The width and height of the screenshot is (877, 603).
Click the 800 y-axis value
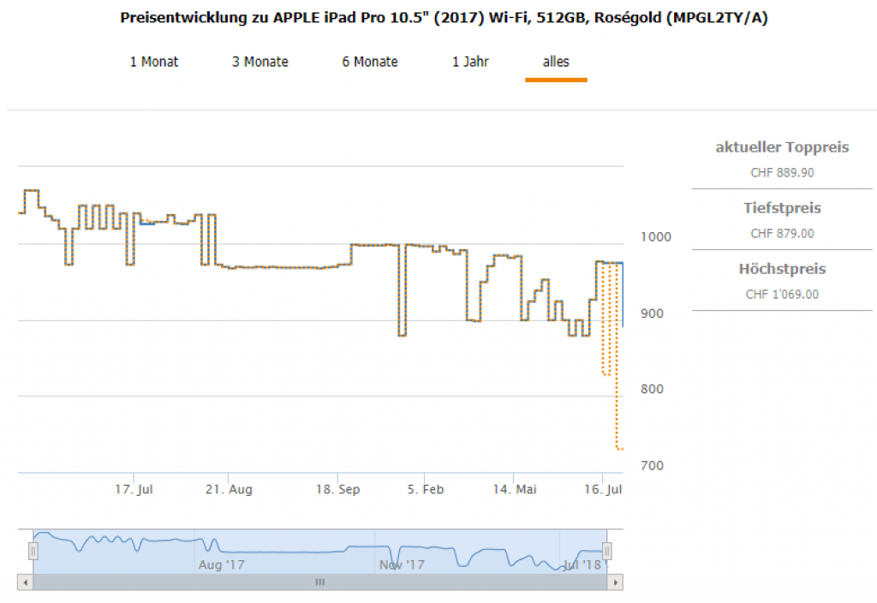point(652,390)
